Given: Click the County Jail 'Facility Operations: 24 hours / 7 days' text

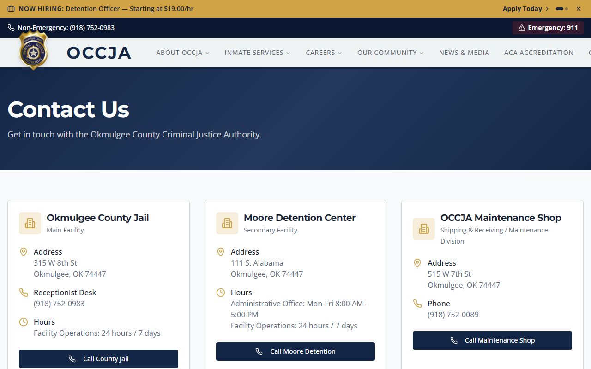Looking at the screenshot, I should tap(97, 333).
